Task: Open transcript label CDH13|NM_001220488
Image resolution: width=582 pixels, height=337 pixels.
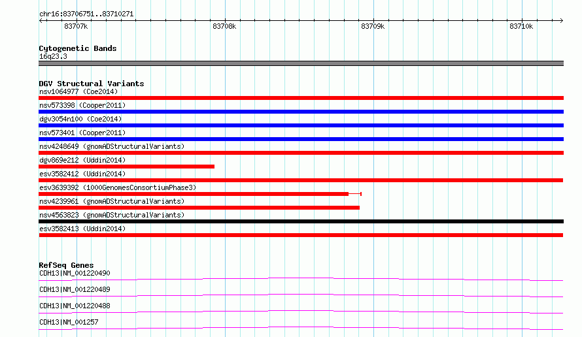Action: (x=75, y=306)
